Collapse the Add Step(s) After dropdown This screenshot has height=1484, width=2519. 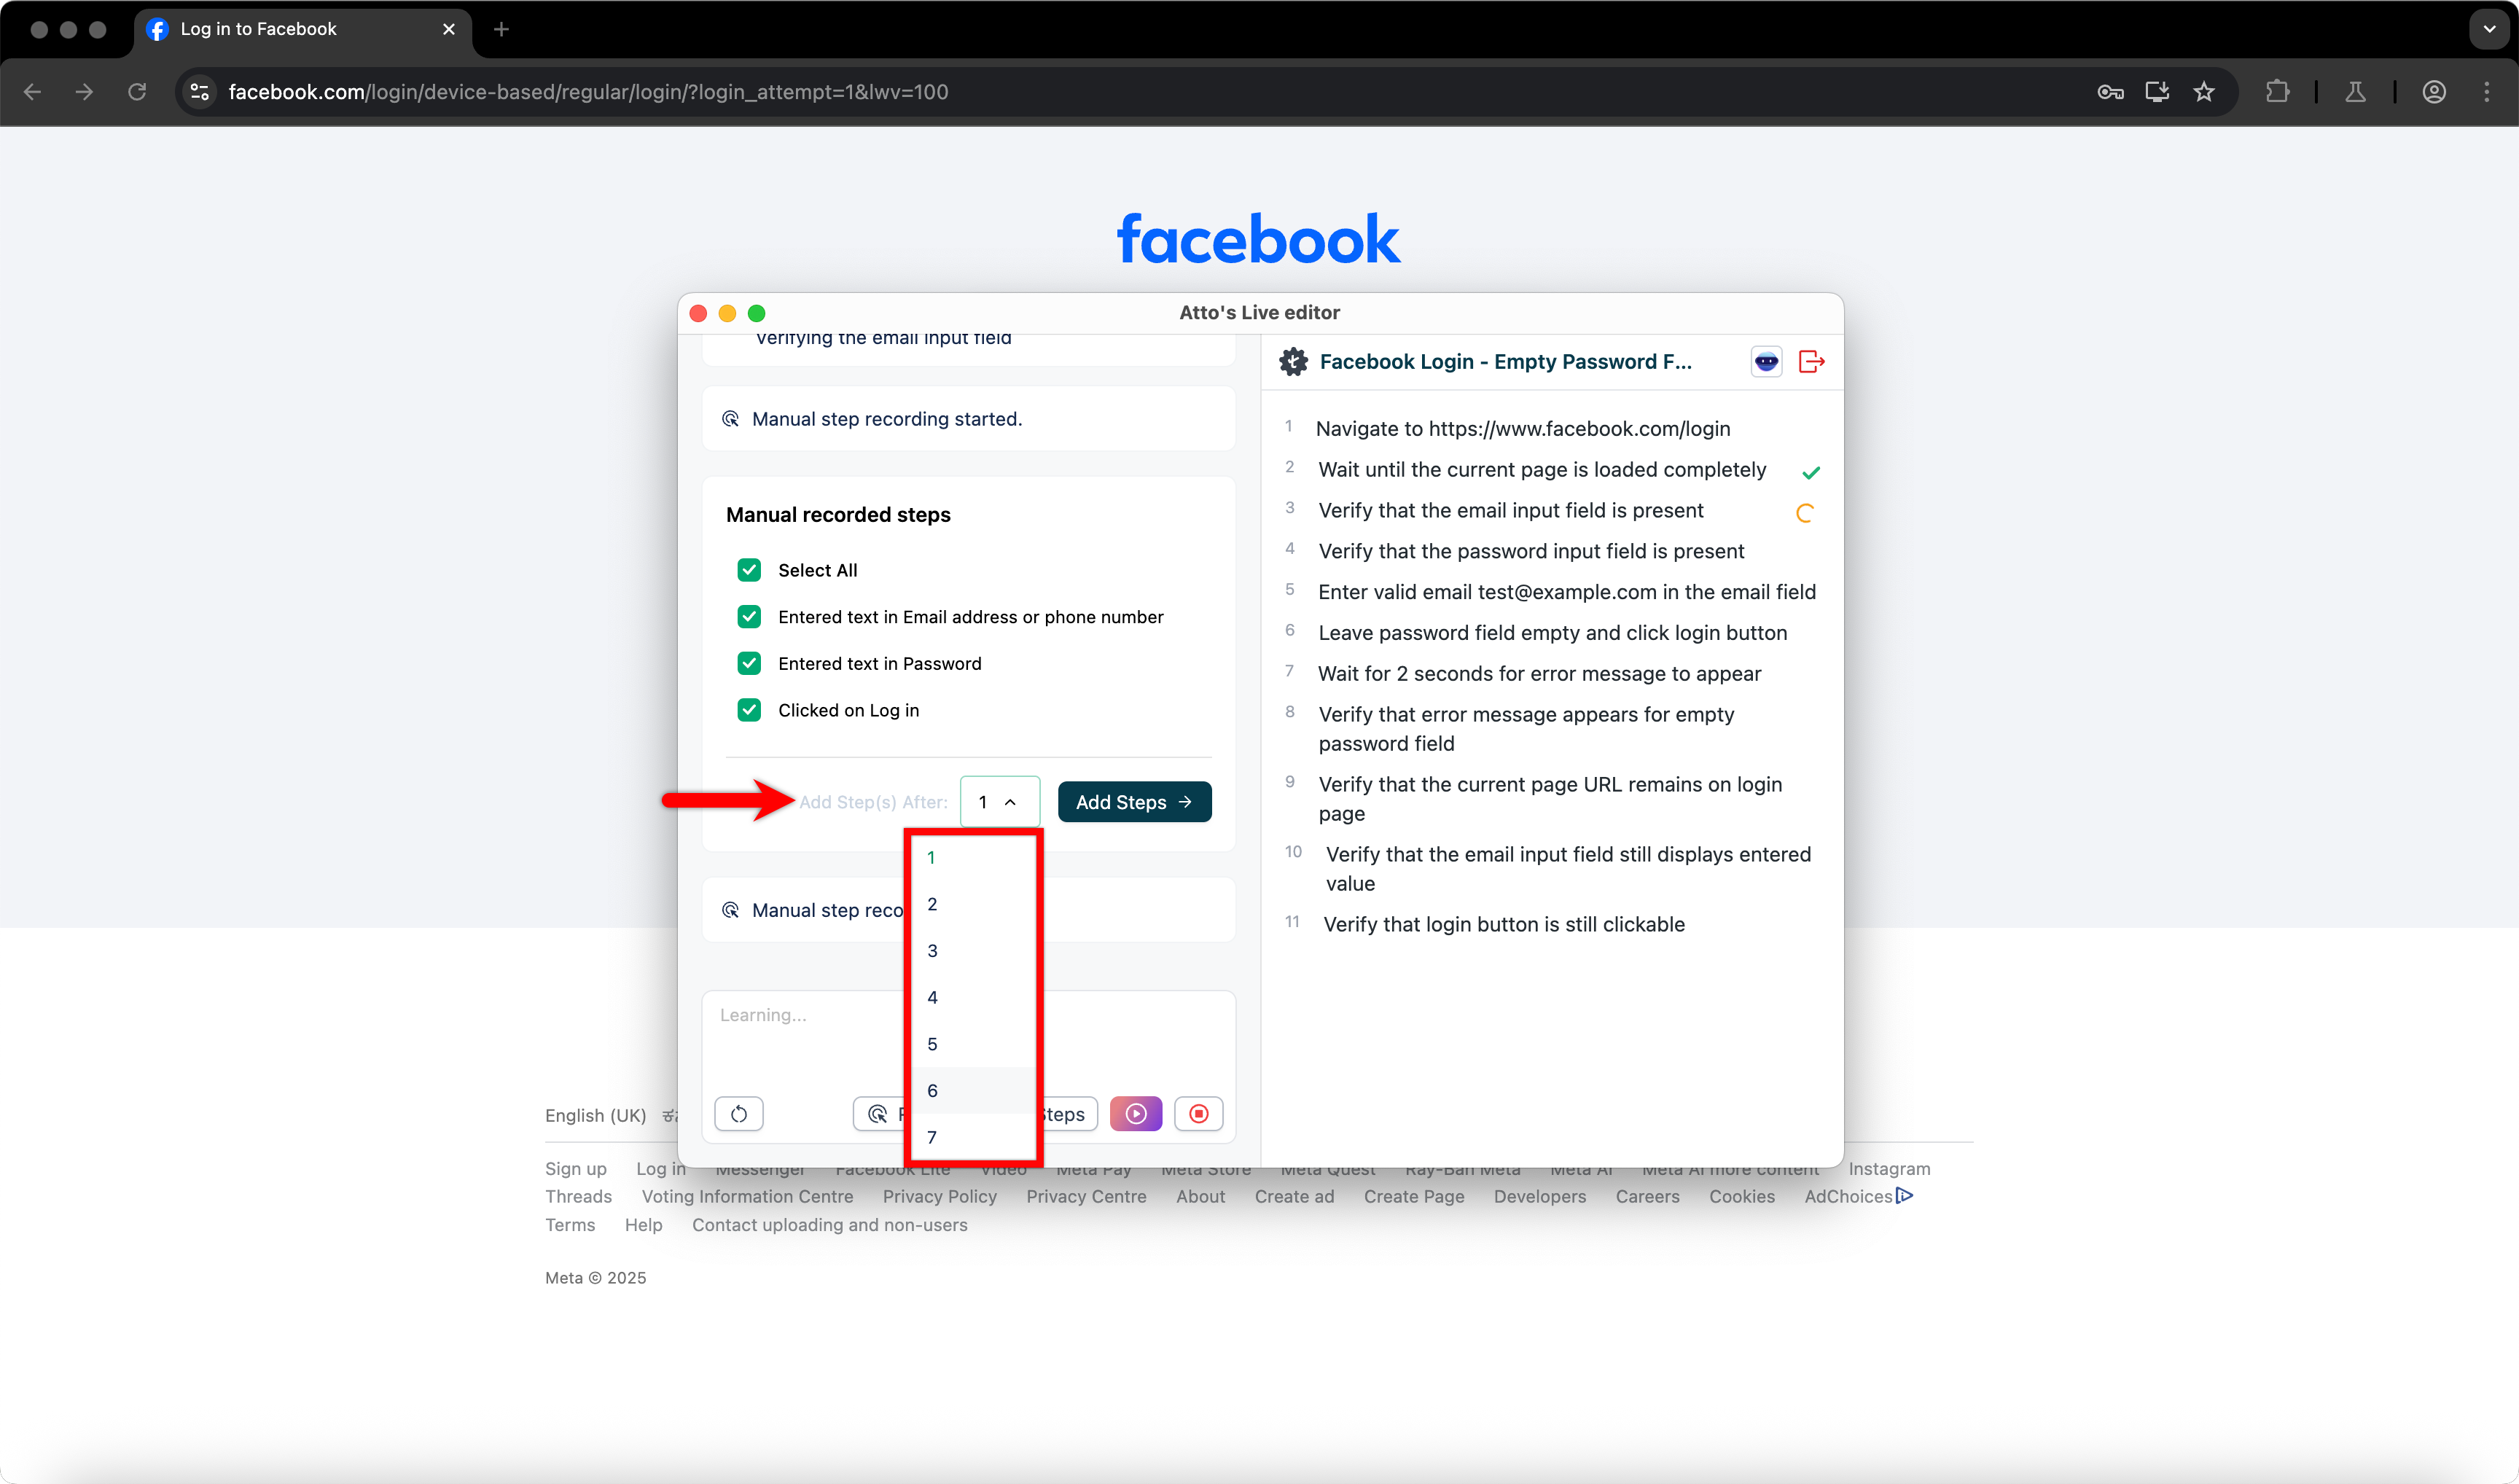999,802
